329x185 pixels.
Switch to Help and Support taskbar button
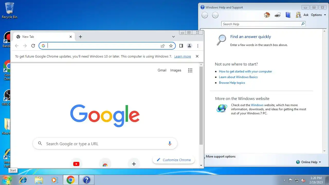tap(87, 180)
